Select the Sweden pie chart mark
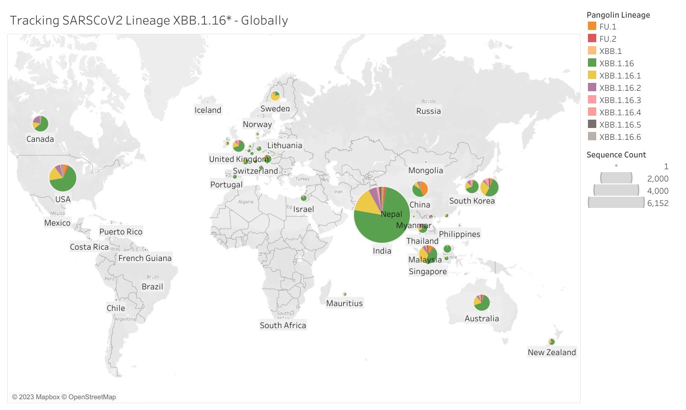Image resolution: width=686 pixels, height=410 pixels. click(x=275, y=96)
